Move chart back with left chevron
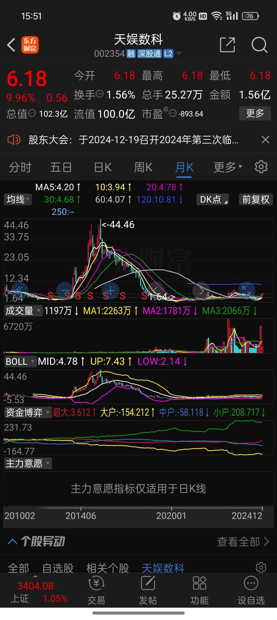This screenshot has height=620, width=277. (155, 291)
